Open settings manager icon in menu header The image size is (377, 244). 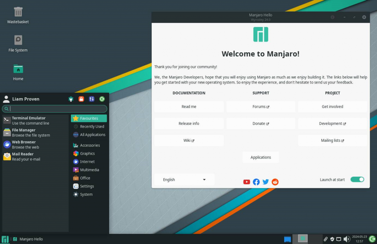click(71, 99)
